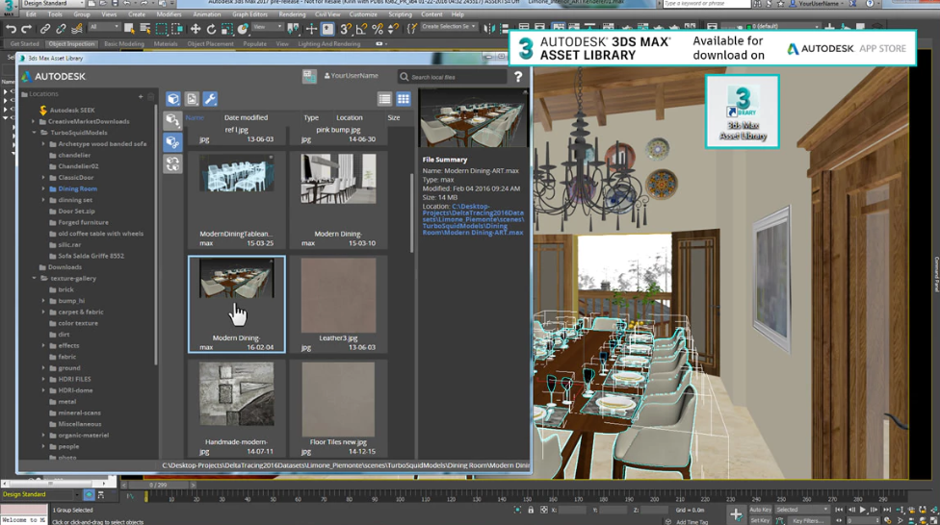This screenshot has height=525, width=940.
Task: Sort assets by Date modified column
Action: coord(246,117)
